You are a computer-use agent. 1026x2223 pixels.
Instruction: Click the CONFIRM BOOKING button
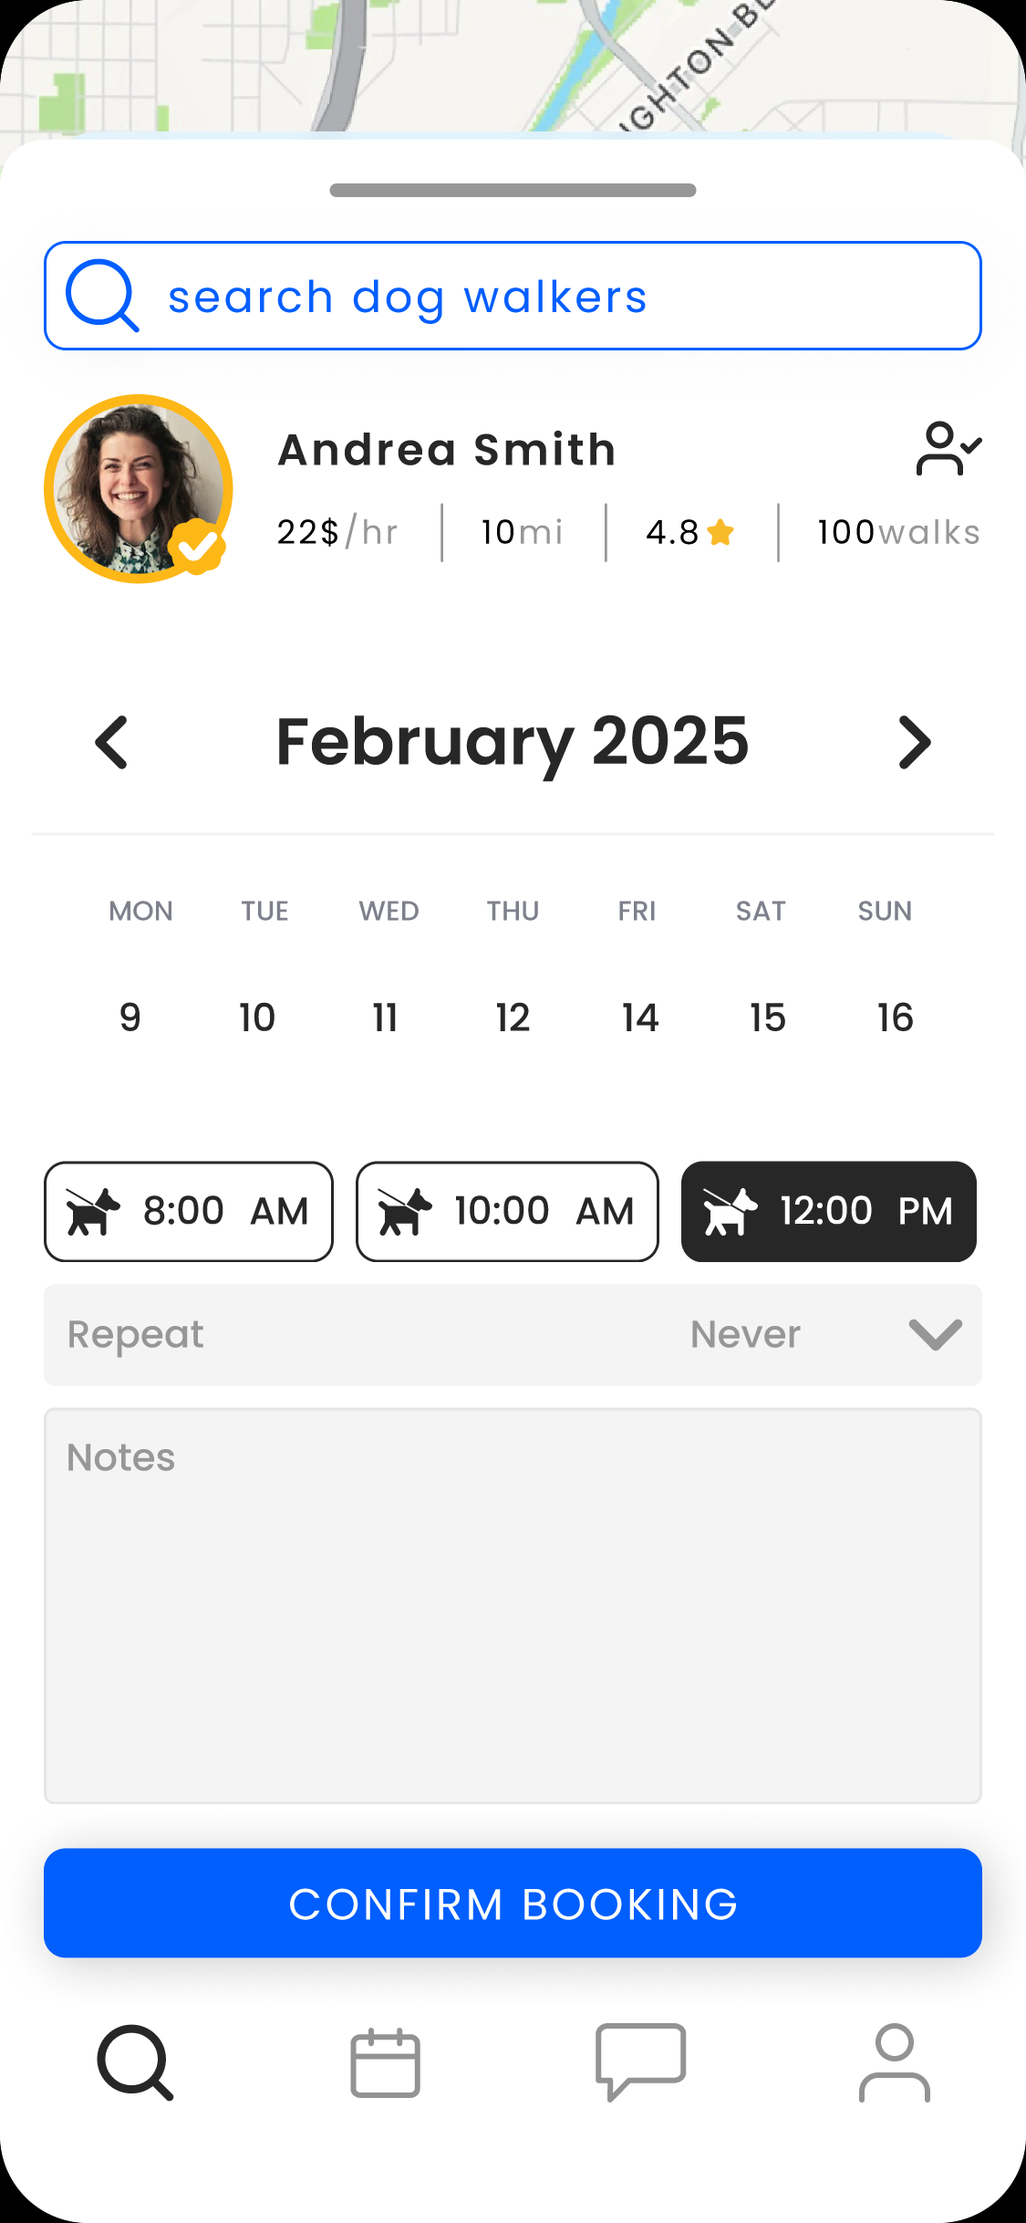513,1904
